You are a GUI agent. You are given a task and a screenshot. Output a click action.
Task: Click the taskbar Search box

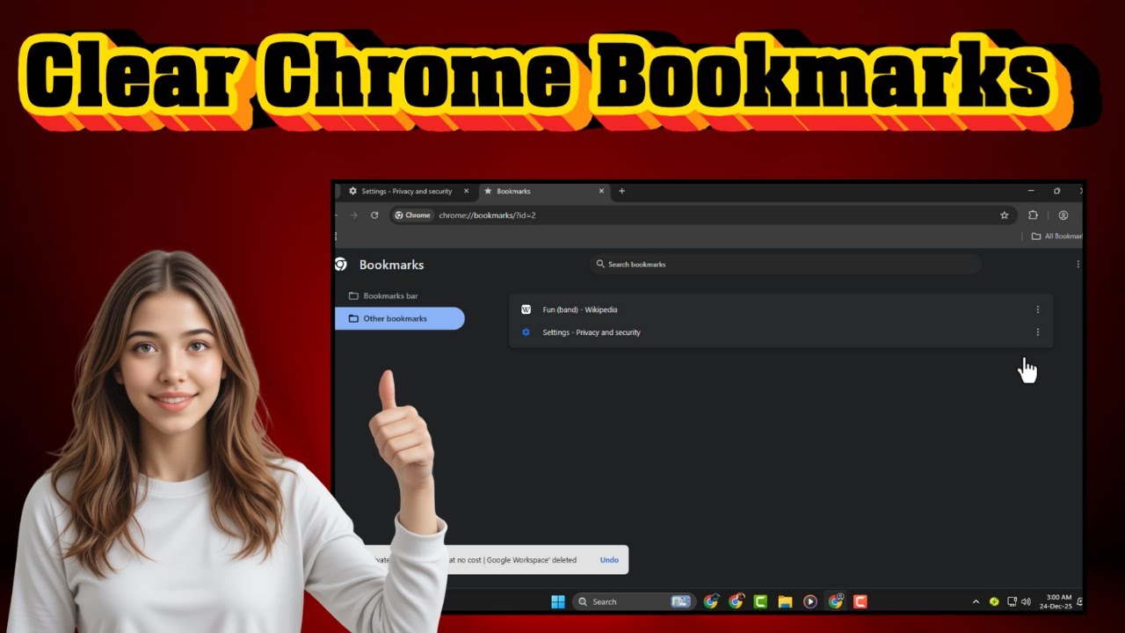[x=635, y=601]
